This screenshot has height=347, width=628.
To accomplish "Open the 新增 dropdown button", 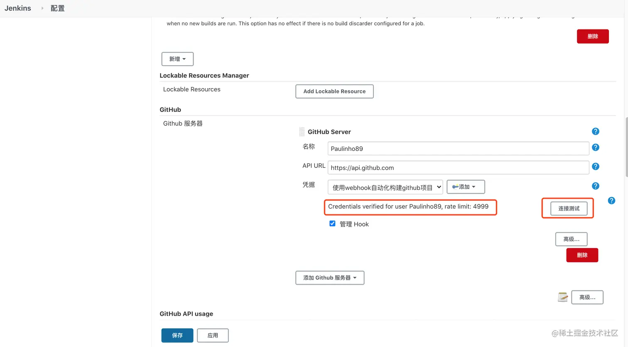I will [x=177, y=59].
